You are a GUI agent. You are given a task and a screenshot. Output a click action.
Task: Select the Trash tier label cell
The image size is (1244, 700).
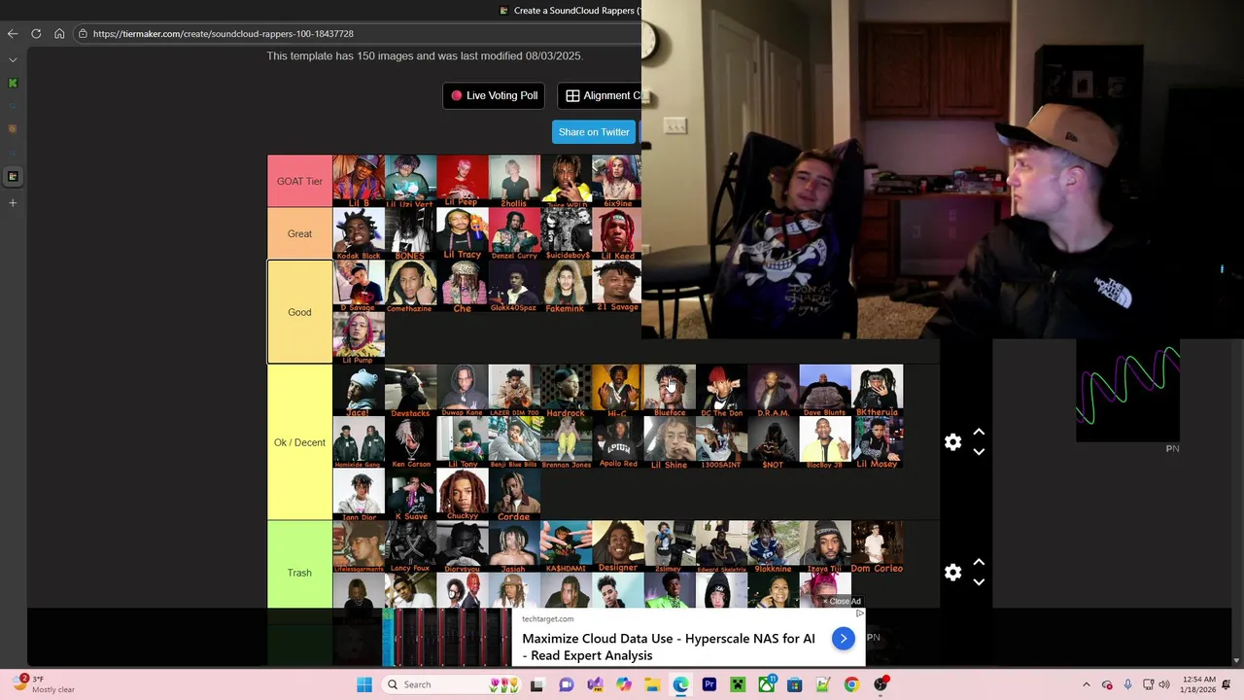pyautogui.click(x=299, y=573)
